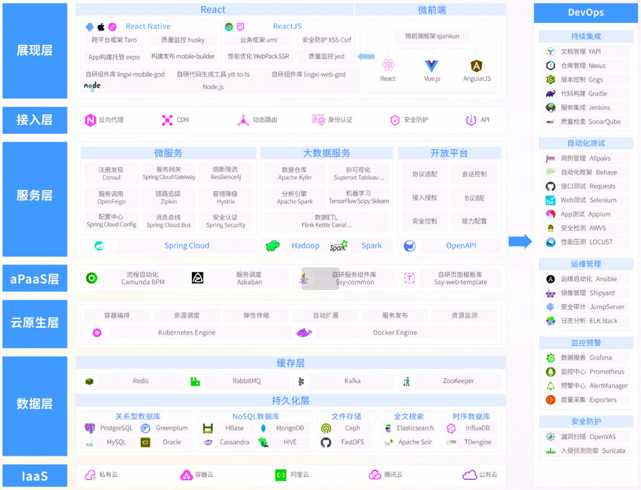Click the Grafana icon in 监控预警

coord(551,358)
